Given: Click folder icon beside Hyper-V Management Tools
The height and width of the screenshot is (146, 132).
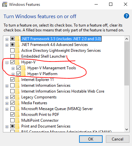Looking at the screenshot, I should click(23, 68).
